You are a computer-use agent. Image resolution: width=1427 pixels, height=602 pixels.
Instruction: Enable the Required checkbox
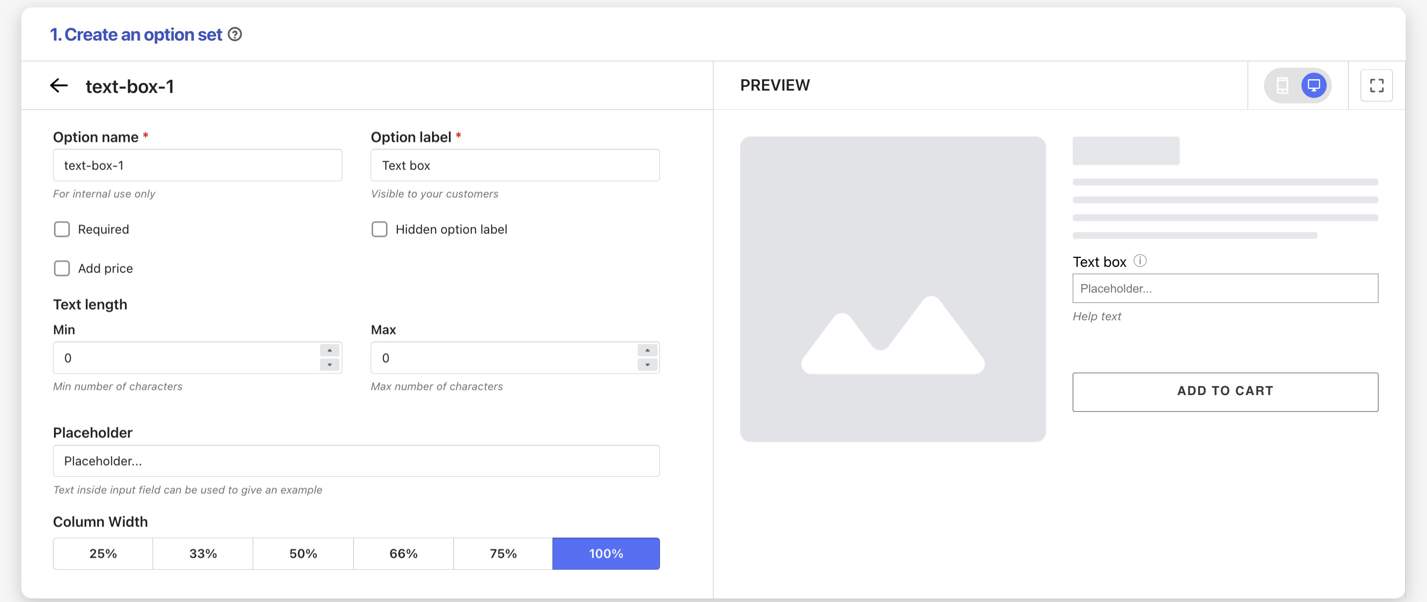pos(62,229)
